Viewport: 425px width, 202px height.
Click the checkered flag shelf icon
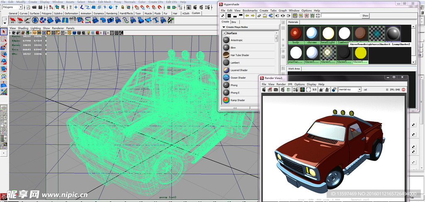coord(171,20)
